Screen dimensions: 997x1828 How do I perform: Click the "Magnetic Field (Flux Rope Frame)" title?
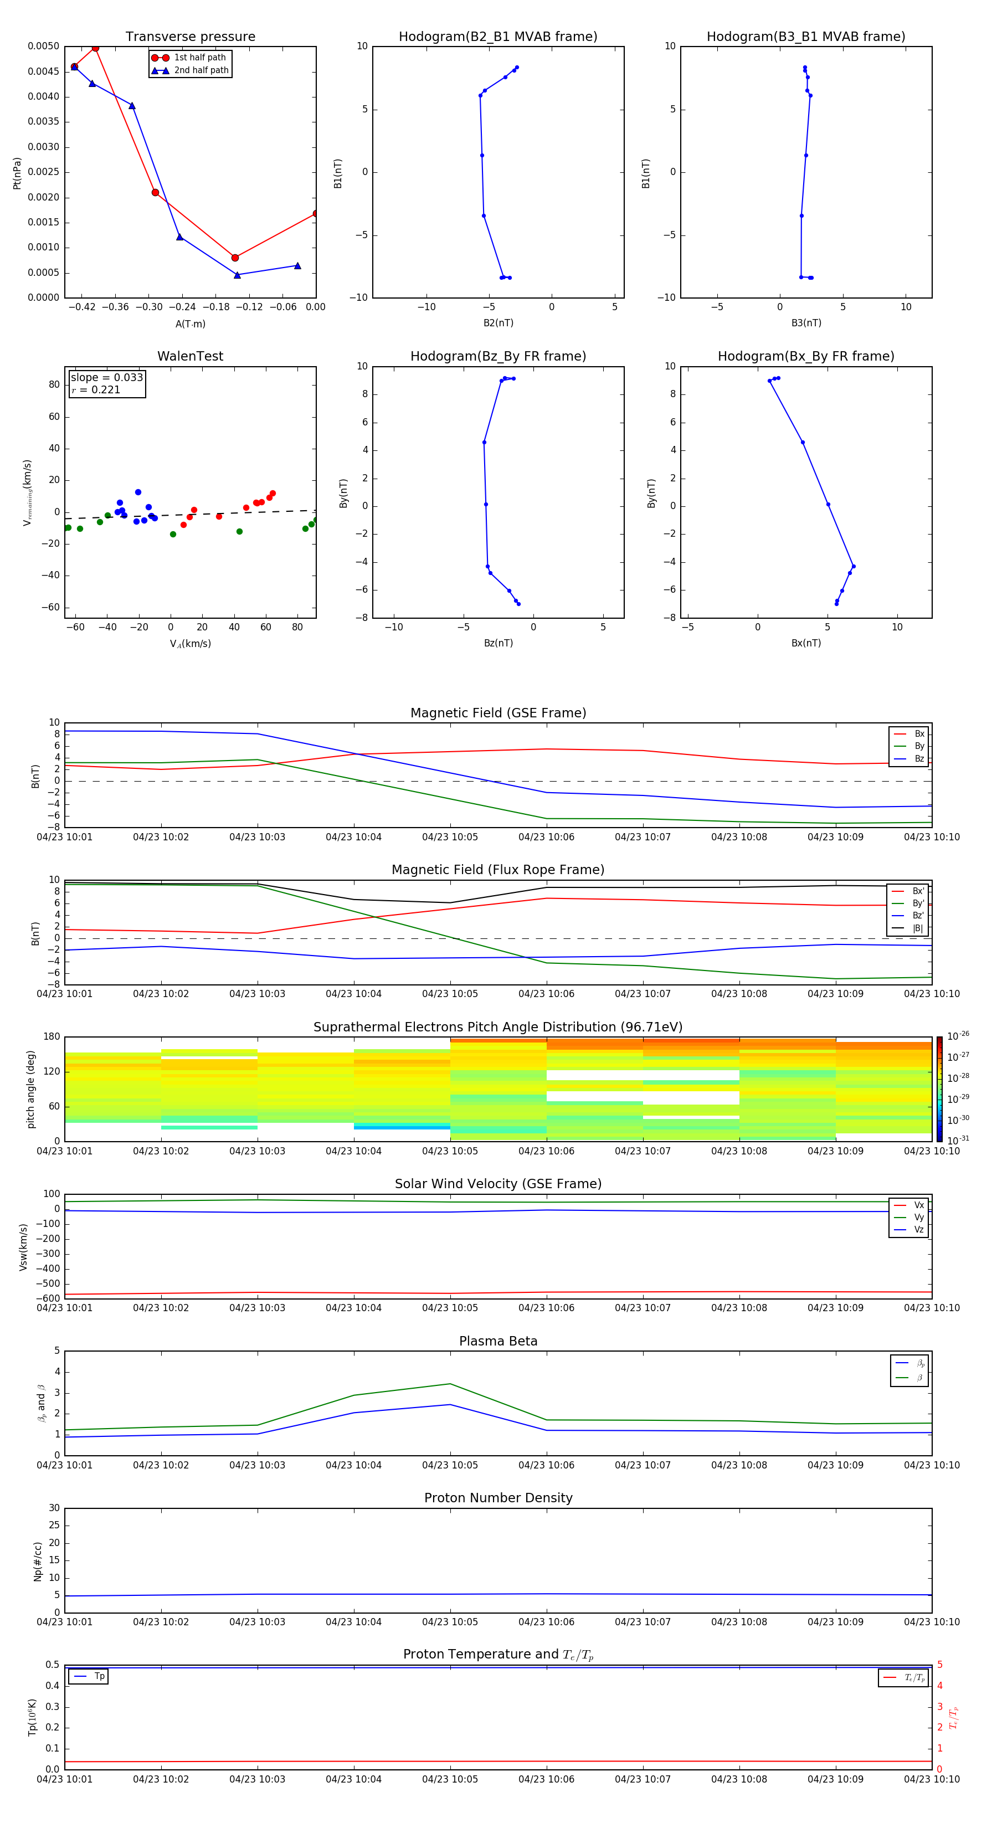[x=498, y=869]
